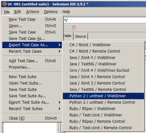Select Open... from File menu
Viewport: 146px width, 133px height.
tap(32, 26)
